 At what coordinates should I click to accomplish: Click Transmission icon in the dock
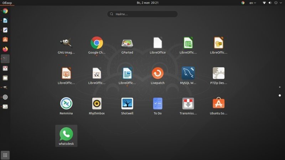(5, 68)
